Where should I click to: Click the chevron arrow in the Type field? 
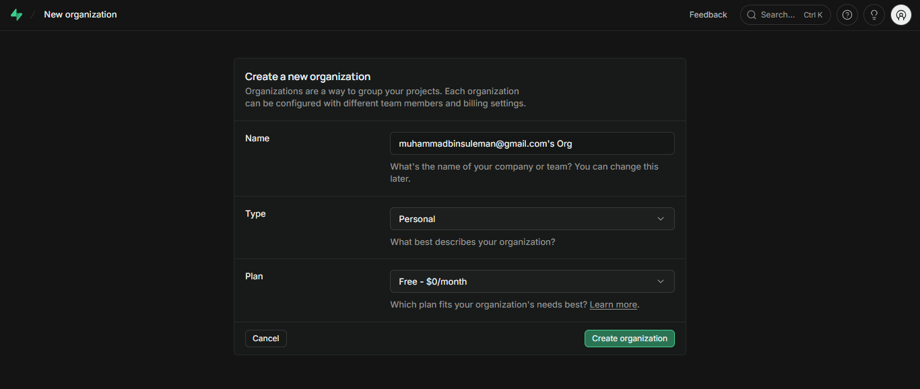661,219
